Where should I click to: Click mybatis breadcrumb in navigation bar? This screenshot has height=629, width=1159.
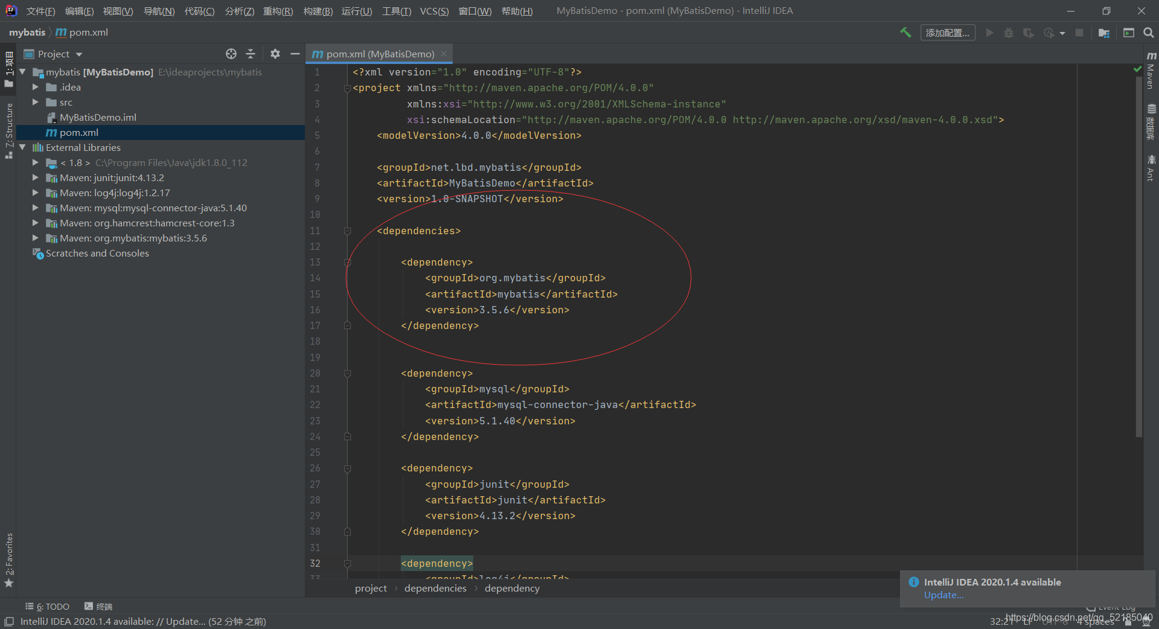(27, 33)
